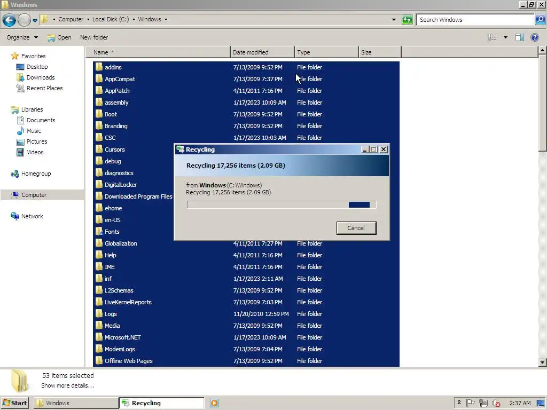Select the AppCompat folder icon
The width and height of the screenshot is (547, 410).
point(99,79)
